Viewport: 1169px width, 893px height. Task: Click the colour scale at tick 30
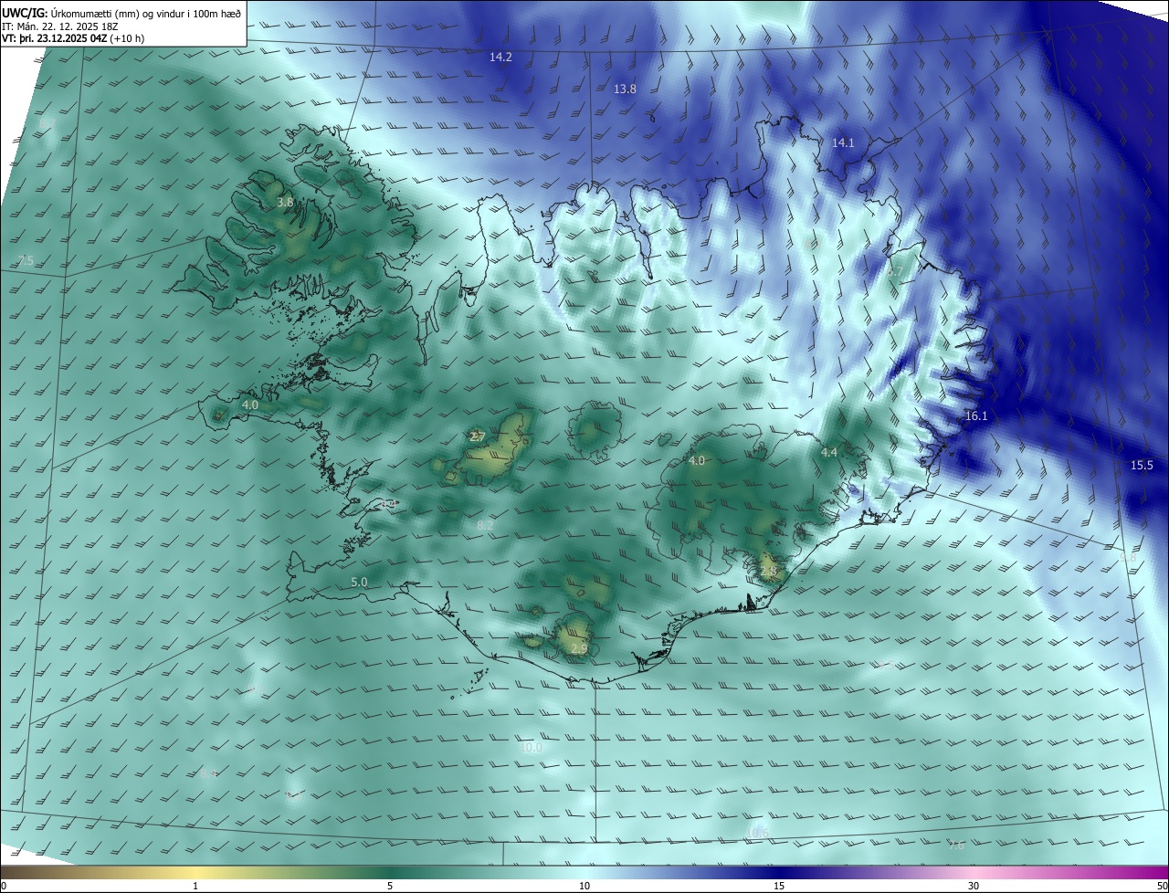coord(974,886)
